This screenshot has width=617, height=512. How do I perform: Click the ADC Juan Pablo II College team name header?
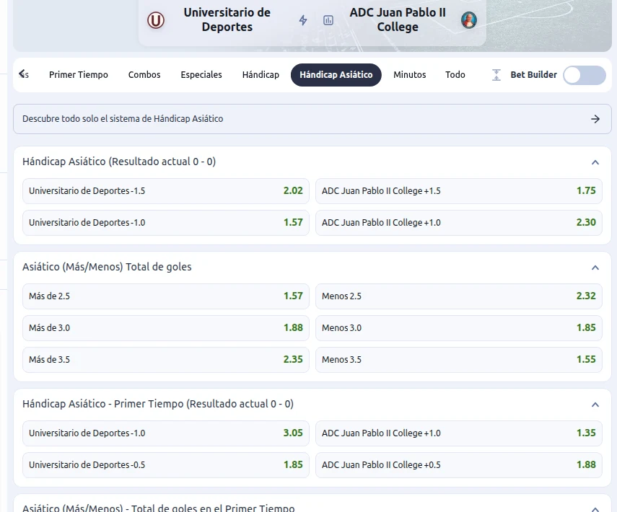(x=398, y=19)
